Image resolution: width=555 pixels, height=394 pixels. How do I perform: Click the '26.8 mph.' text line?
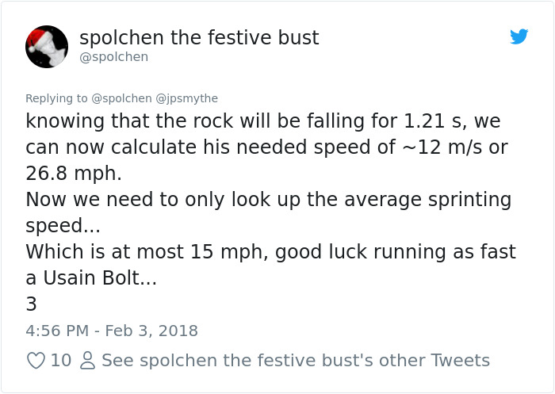(x=75, y=173)
